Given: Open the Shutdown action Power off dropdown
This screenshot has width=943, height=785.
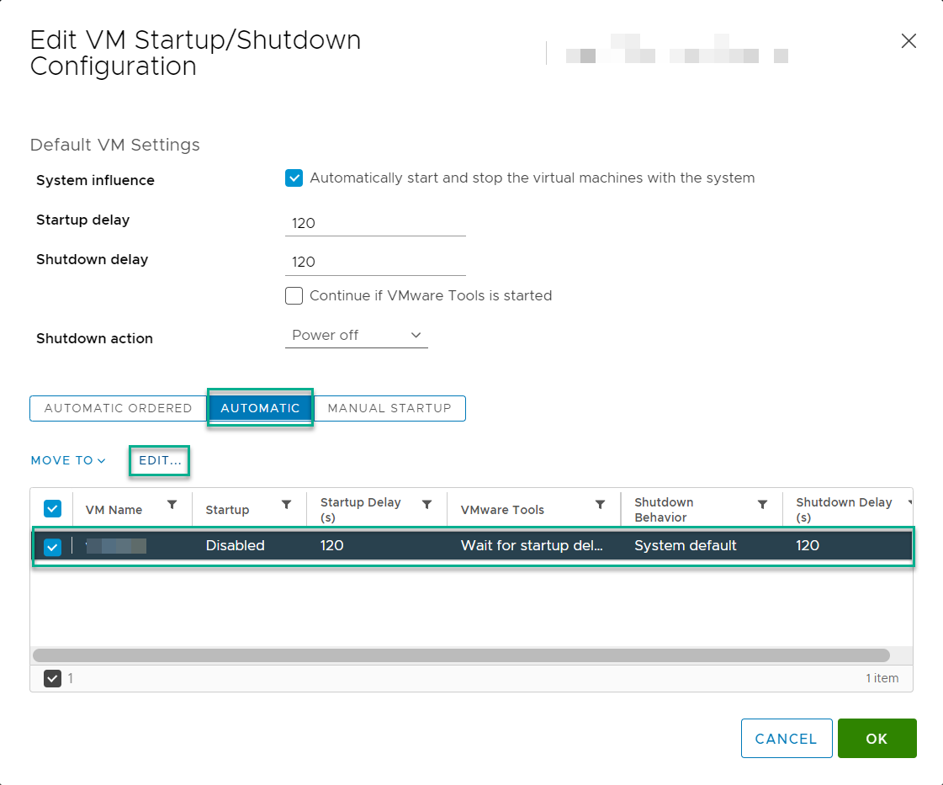Looking at the screenshot, I should click(357, 336).
